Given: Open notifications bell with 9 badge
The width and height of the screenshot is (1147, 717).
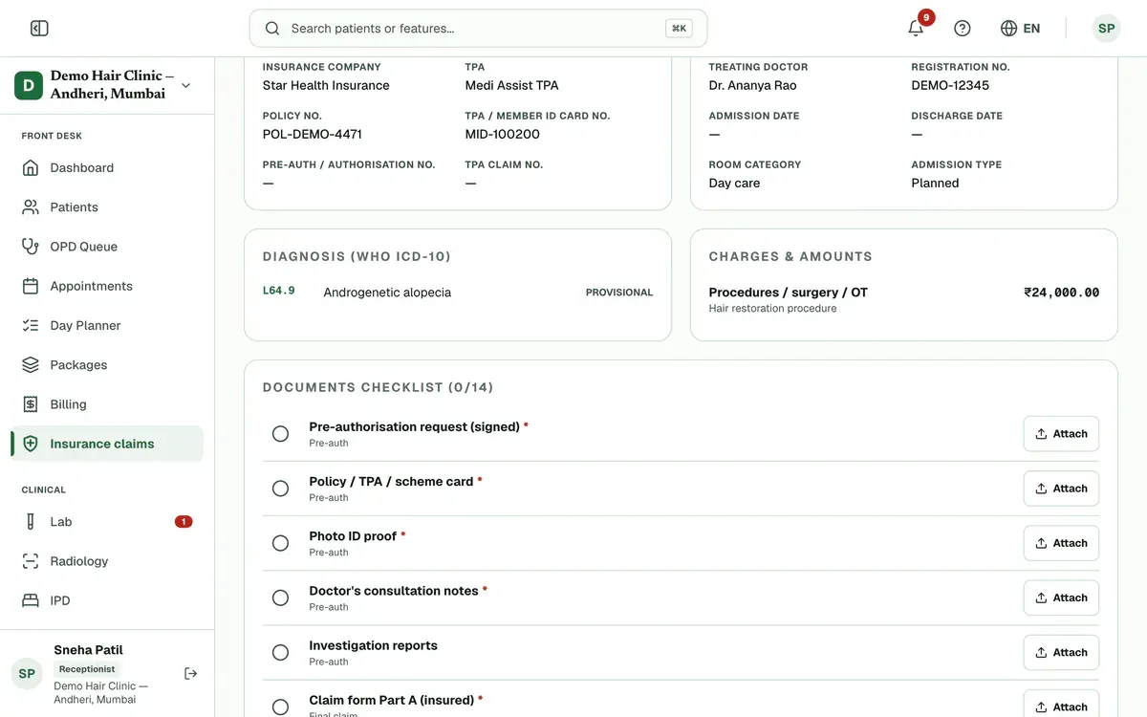Looking at the screenshot, I should [916, 29].
